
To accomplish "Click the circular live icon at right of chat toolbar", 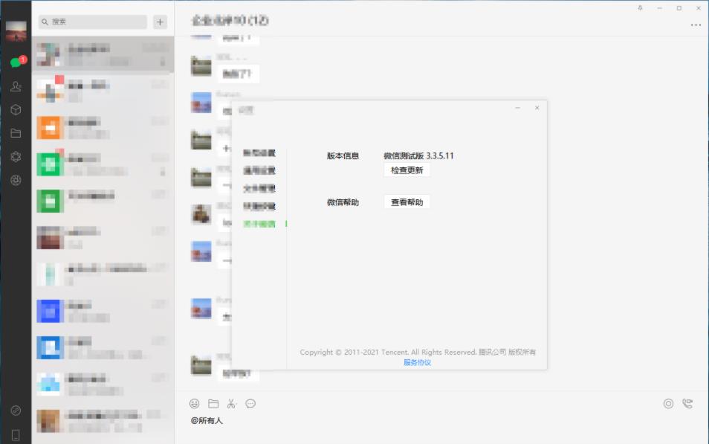I will click(668, 403).
